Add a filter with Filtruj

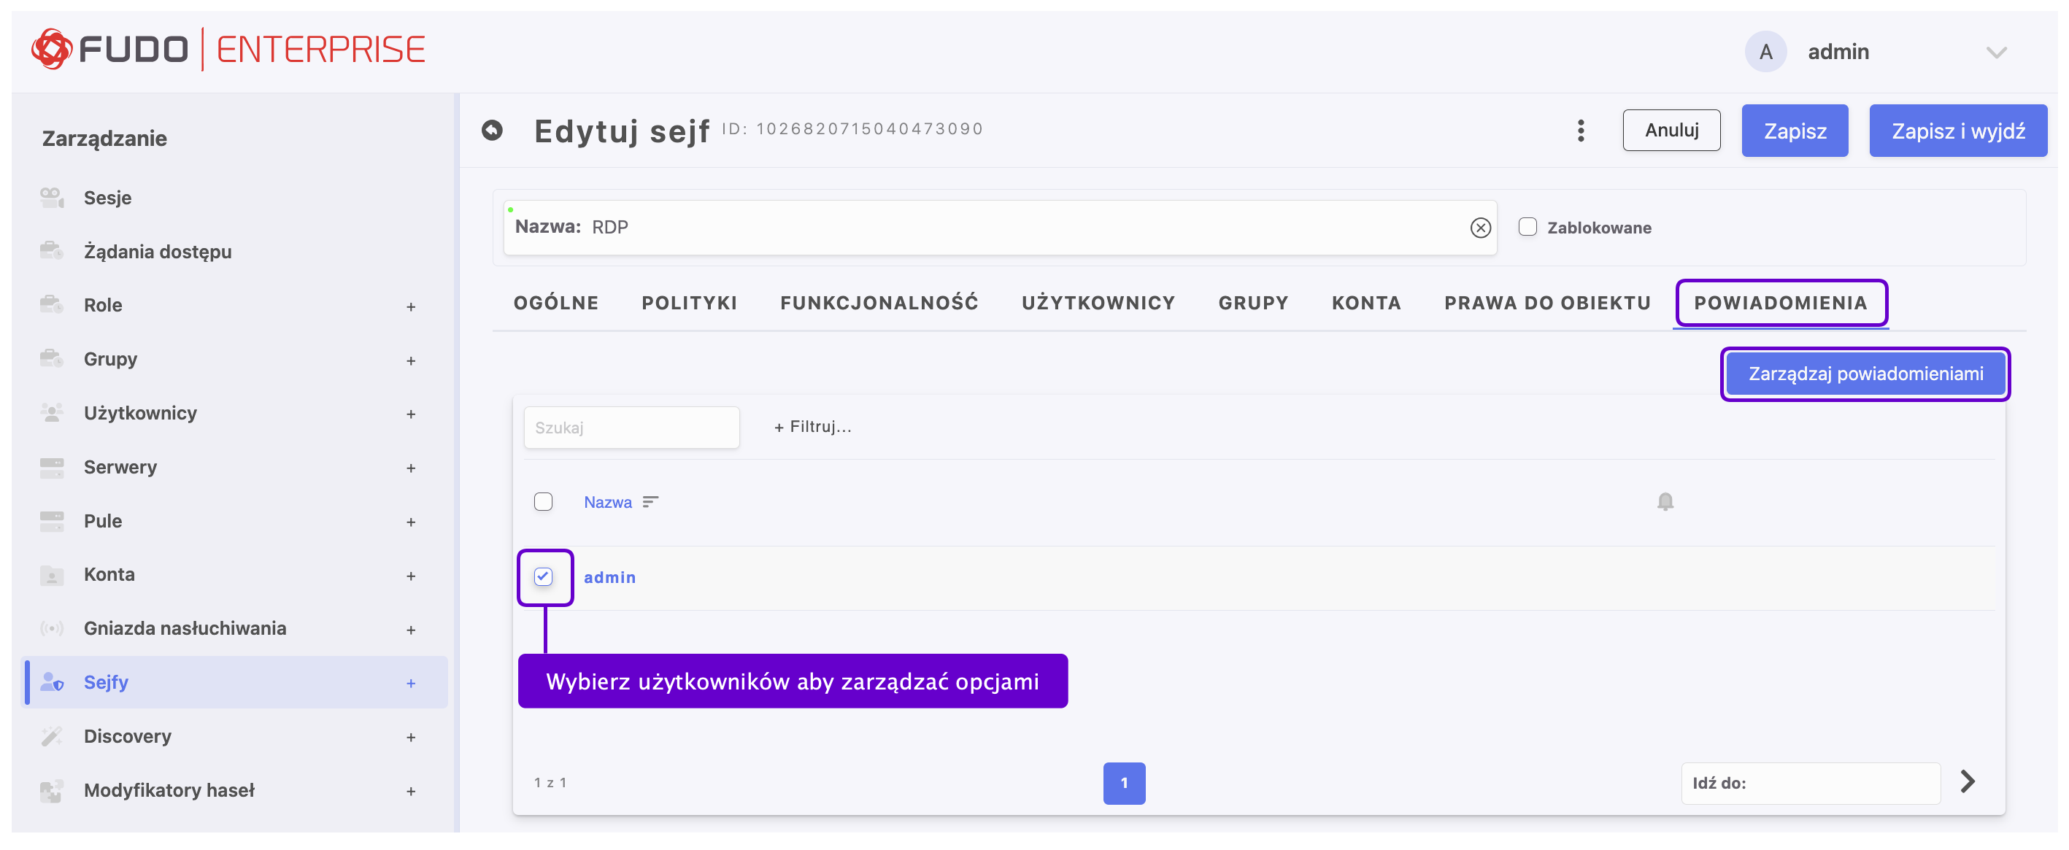[x=812, y=427]
